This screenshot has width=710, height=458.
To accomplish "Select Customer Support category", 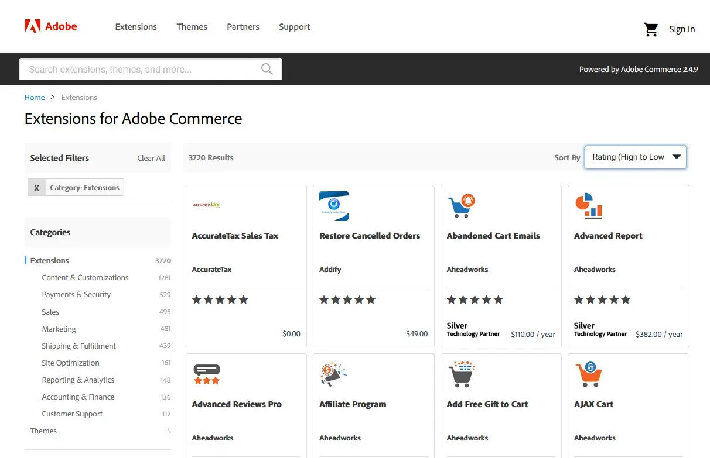I will pos(72,414).
